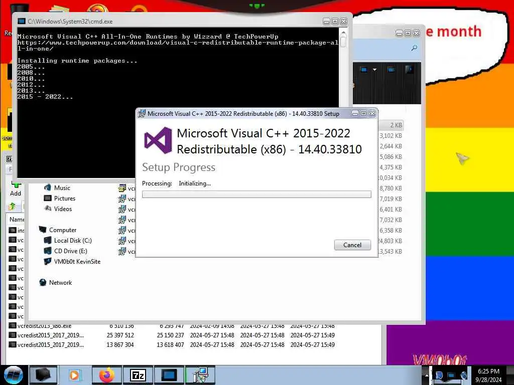This screenshot has width=514, height=385.
Task: Click the CD Drive (E:) icon
Action: pos(48,251)
